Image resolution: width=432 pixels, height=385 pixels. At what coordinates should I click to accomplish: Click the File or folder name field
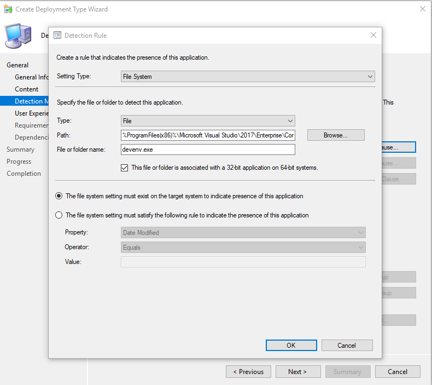[x=207, y=150]
